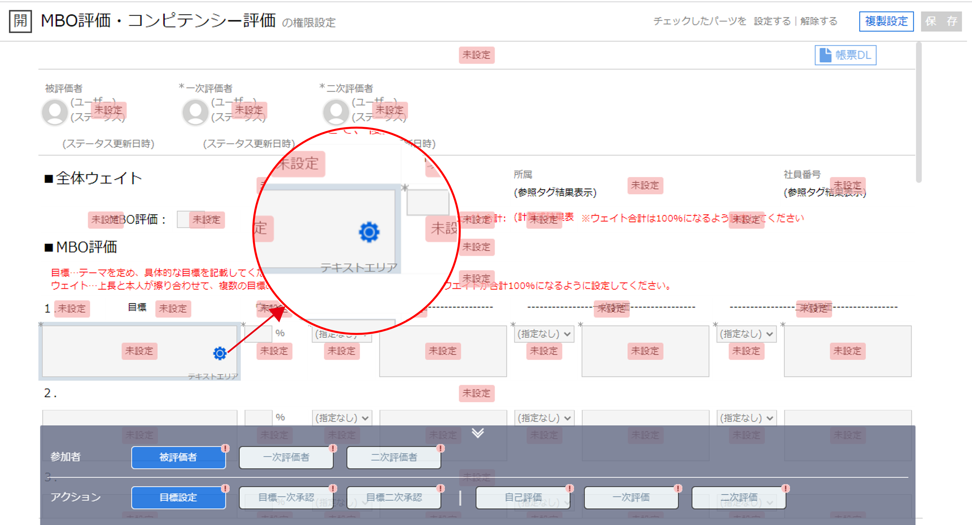The image size is (972, 525).
Task: Click the red alert badge on 被評価者
Action: click(x=225, y=448)
